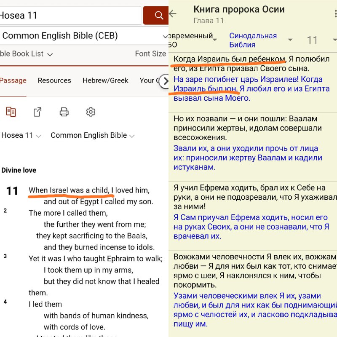Click line 'with bands of human kindness,'
337x337 pixels.
96,316
